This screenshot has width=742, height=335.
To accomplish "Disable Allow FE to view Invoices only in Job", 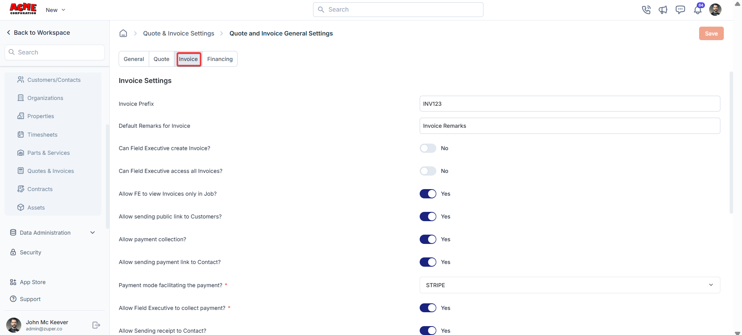I will (x=428, y=194).
